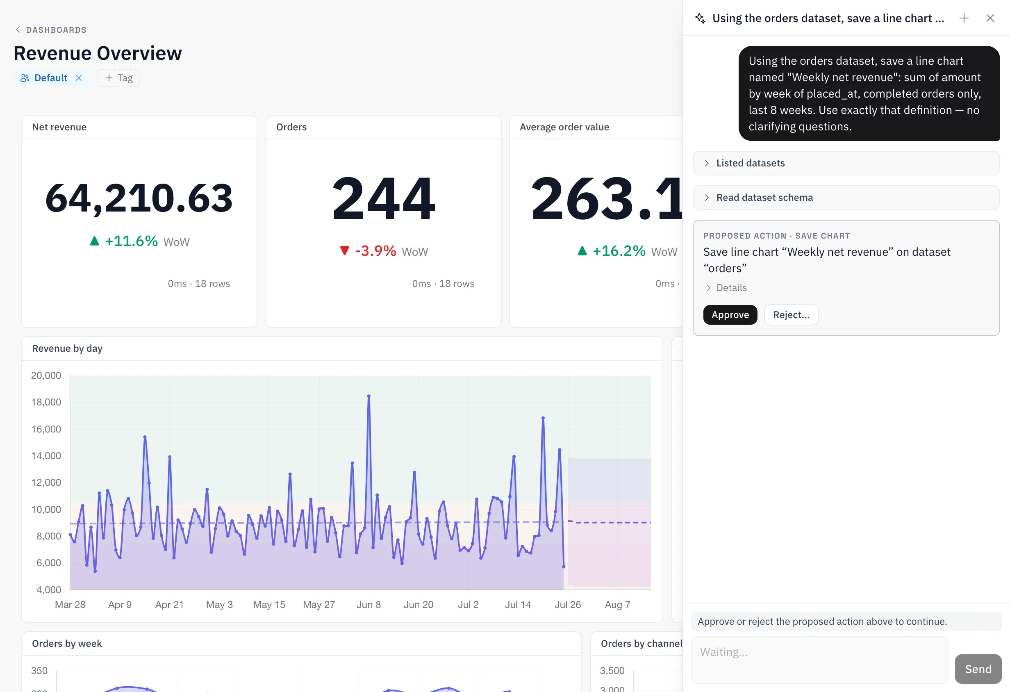The image size is (1010, 692).
Task: Click the Send button
Action: [x=978, y=669]
